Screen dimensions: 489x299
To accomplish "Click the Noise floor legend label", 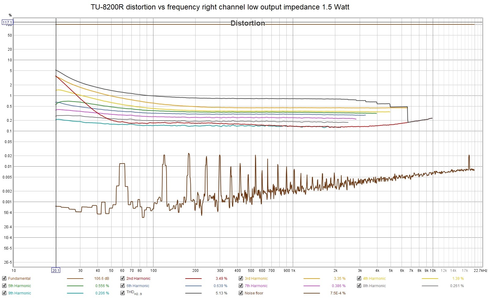I will (254, 293).
